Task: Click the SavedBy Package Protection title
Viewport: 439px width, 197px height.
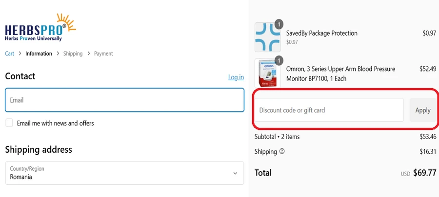Action: 321,33
